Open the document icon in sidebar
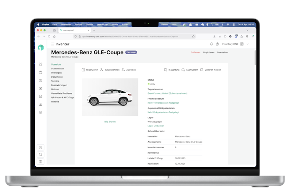Screen dimensions: 290x189 pos(41,96)
